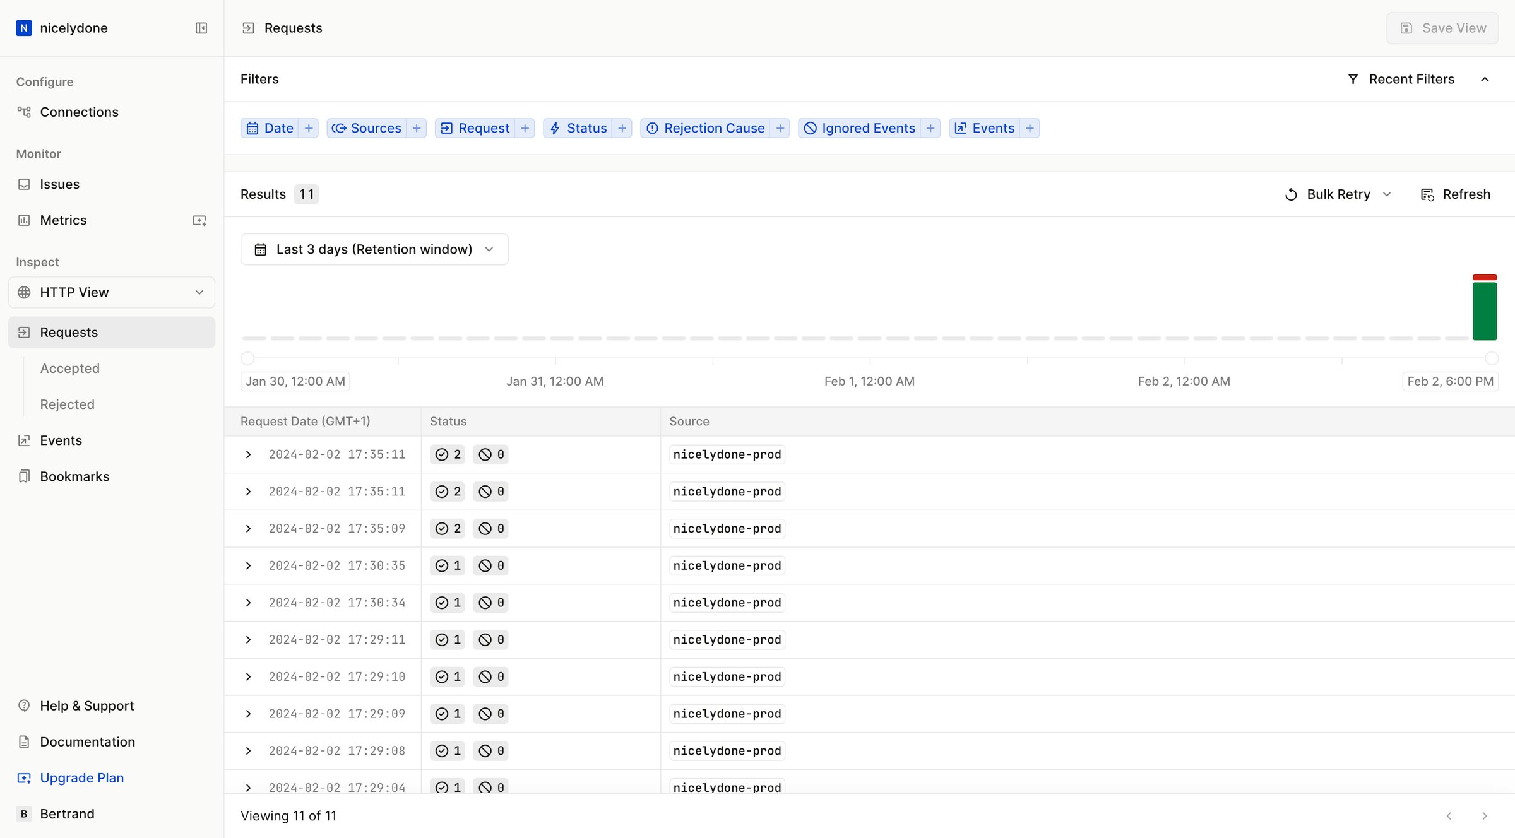Click the red segment atop the histogram bar
This screenshot has height=838, width=1515.
point(1485,277)
